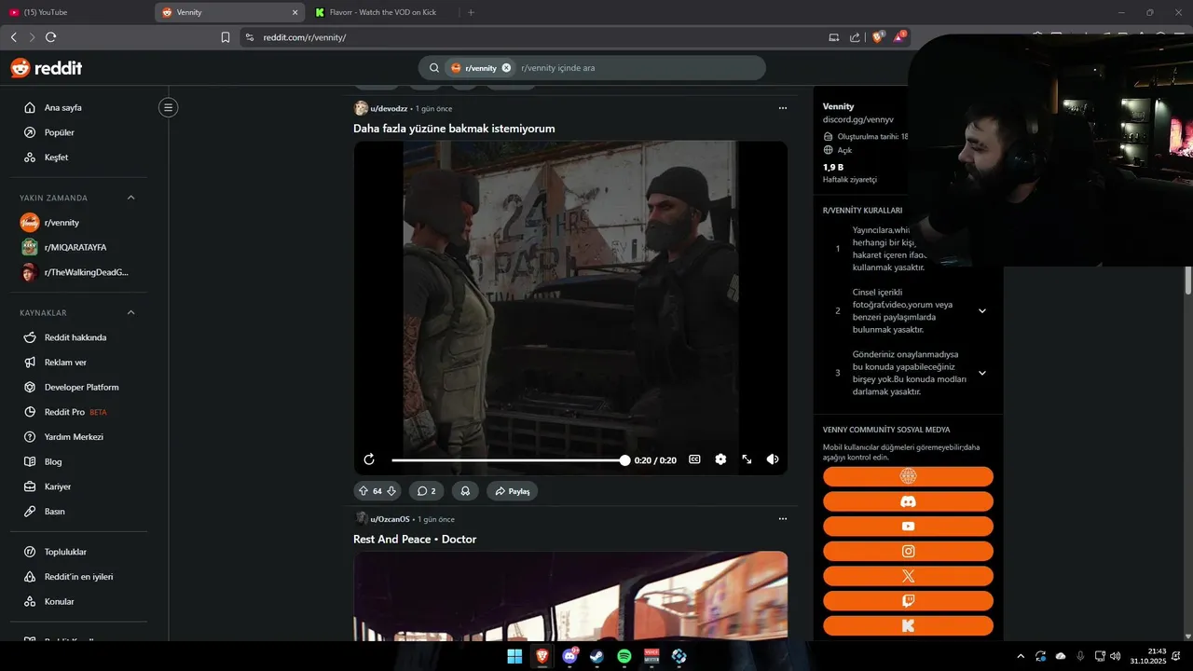Image resolution: width=1193 pixels, height=671 pixels.
Task: Expand rule 2 about Cinsel içerikli content
Action: [x=982, y=311]
